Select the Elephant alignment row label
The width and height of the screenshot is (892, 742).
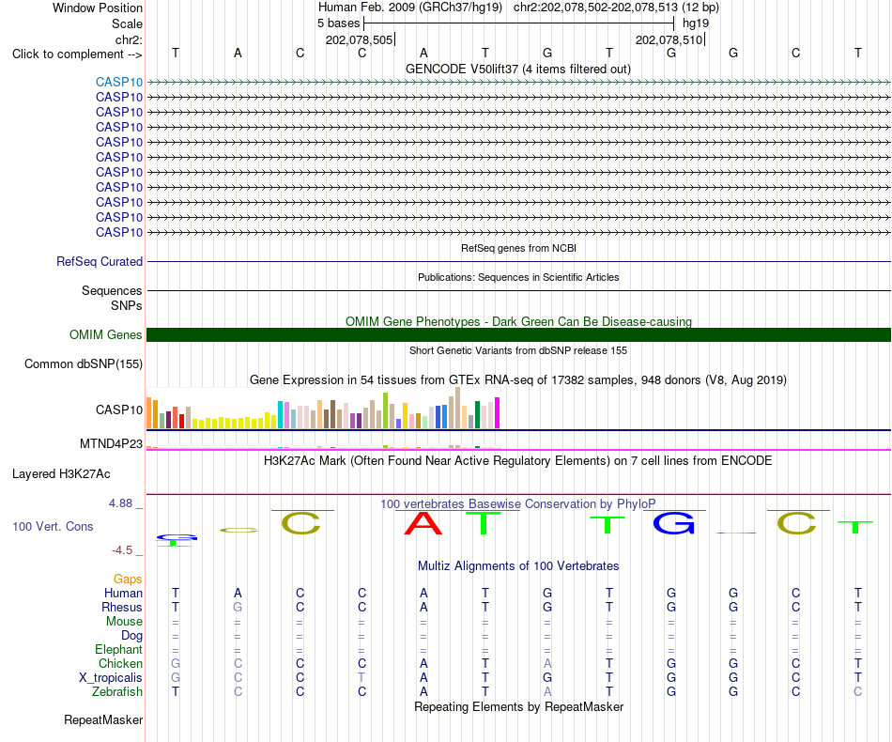click(118, 650)
